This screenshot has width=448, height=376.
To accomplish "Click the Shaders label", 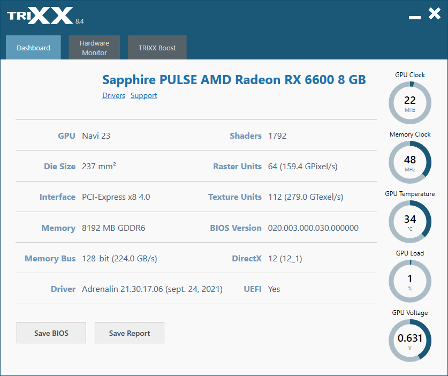I will 246,136.
